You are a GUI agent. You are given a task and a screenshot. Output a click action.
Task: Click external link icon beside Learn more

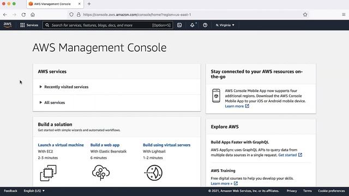(247, 106)
